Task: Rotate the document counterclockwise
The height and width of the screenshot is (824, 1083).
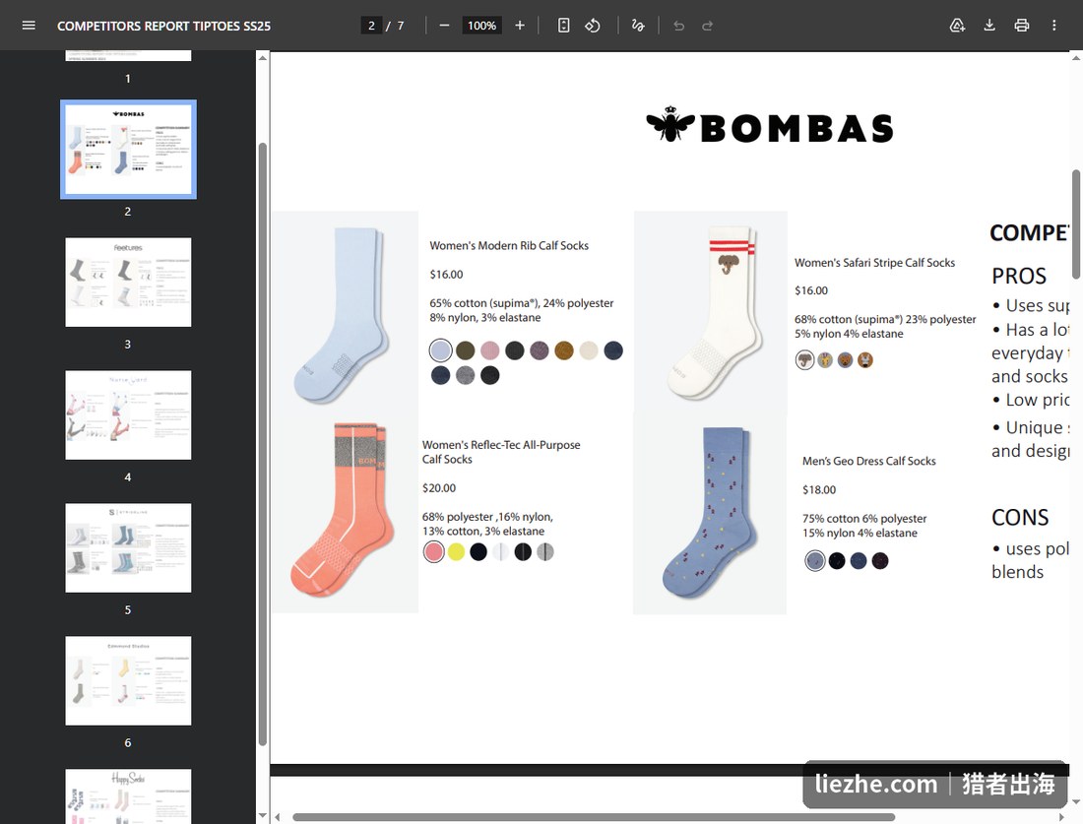Action: pos(593,26)
